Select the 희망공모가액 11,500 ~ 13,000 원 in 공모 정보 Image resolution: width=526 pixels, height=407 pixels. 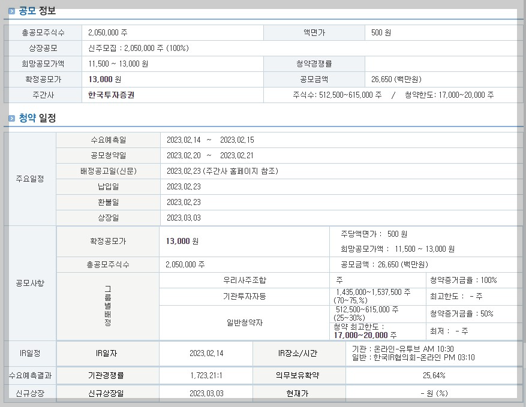point(118,64)
